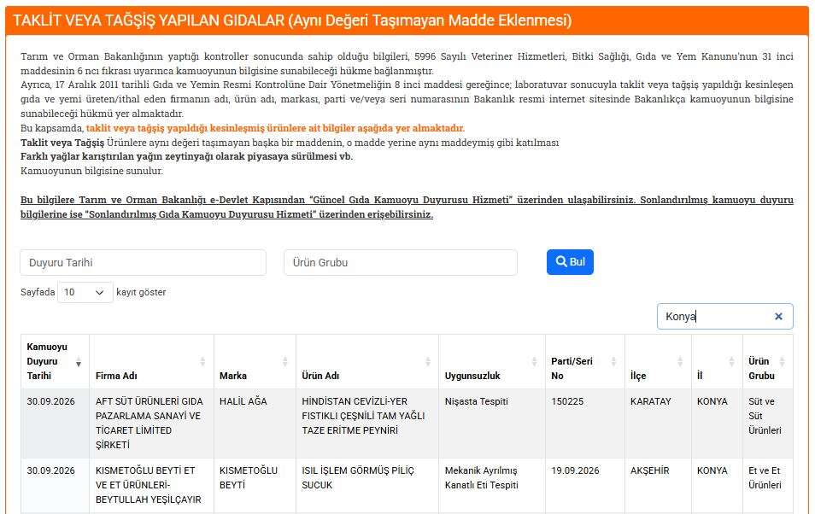Sort the Ürün Adı column
The image size is (815, 514).
click(428, 362)
